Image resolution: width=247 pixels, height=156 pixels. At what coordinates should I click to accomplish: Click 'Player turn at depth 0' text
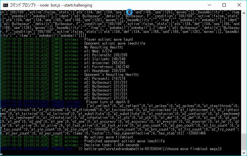tap(108, 102)
